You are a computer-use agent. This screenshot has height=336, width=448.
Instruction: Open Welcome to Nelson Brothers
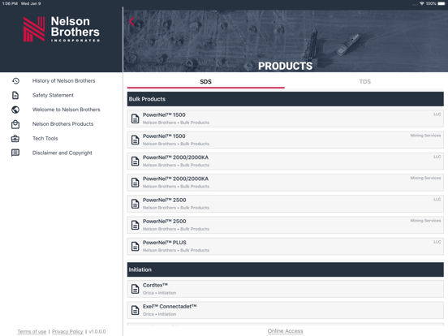pyautogui.click(x=66, y=110)
